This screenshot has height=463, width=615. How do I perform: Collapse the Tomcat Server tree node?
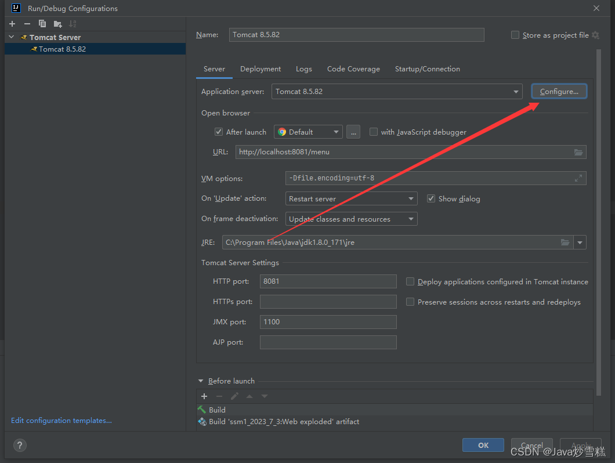[12, 37]
